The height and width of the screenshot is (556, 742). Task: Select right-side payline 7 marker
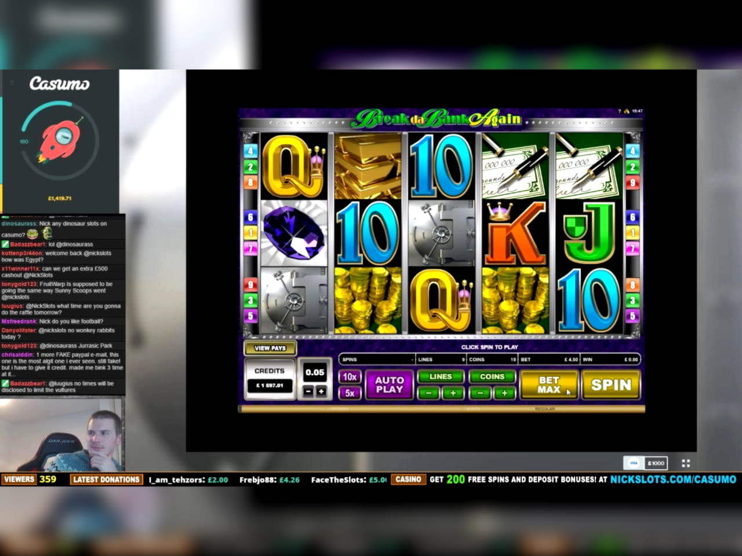click(632, 248)
